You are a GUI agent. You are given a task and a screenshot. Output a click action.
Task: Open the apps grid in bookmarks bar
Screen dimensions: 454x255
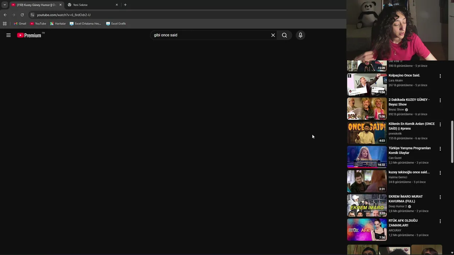click(5, 24)
